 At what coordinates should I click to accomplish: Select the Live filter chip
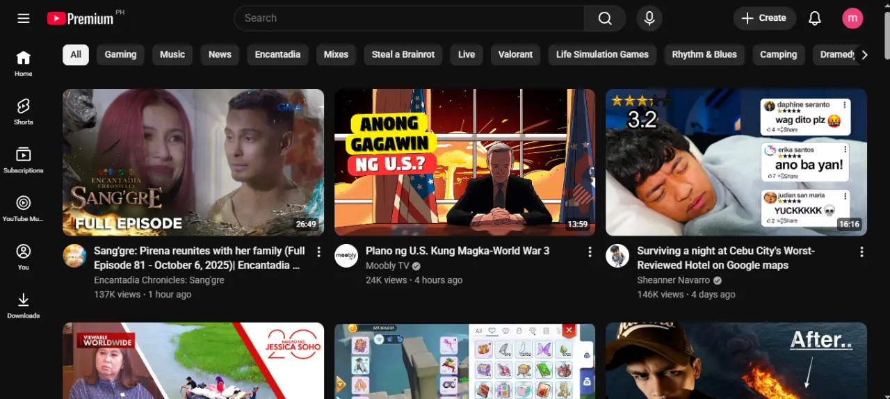coord(467,54)
